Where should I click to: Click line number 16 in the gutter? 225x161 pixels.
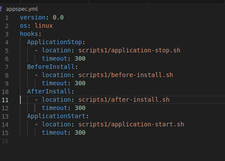click(5, 142)
